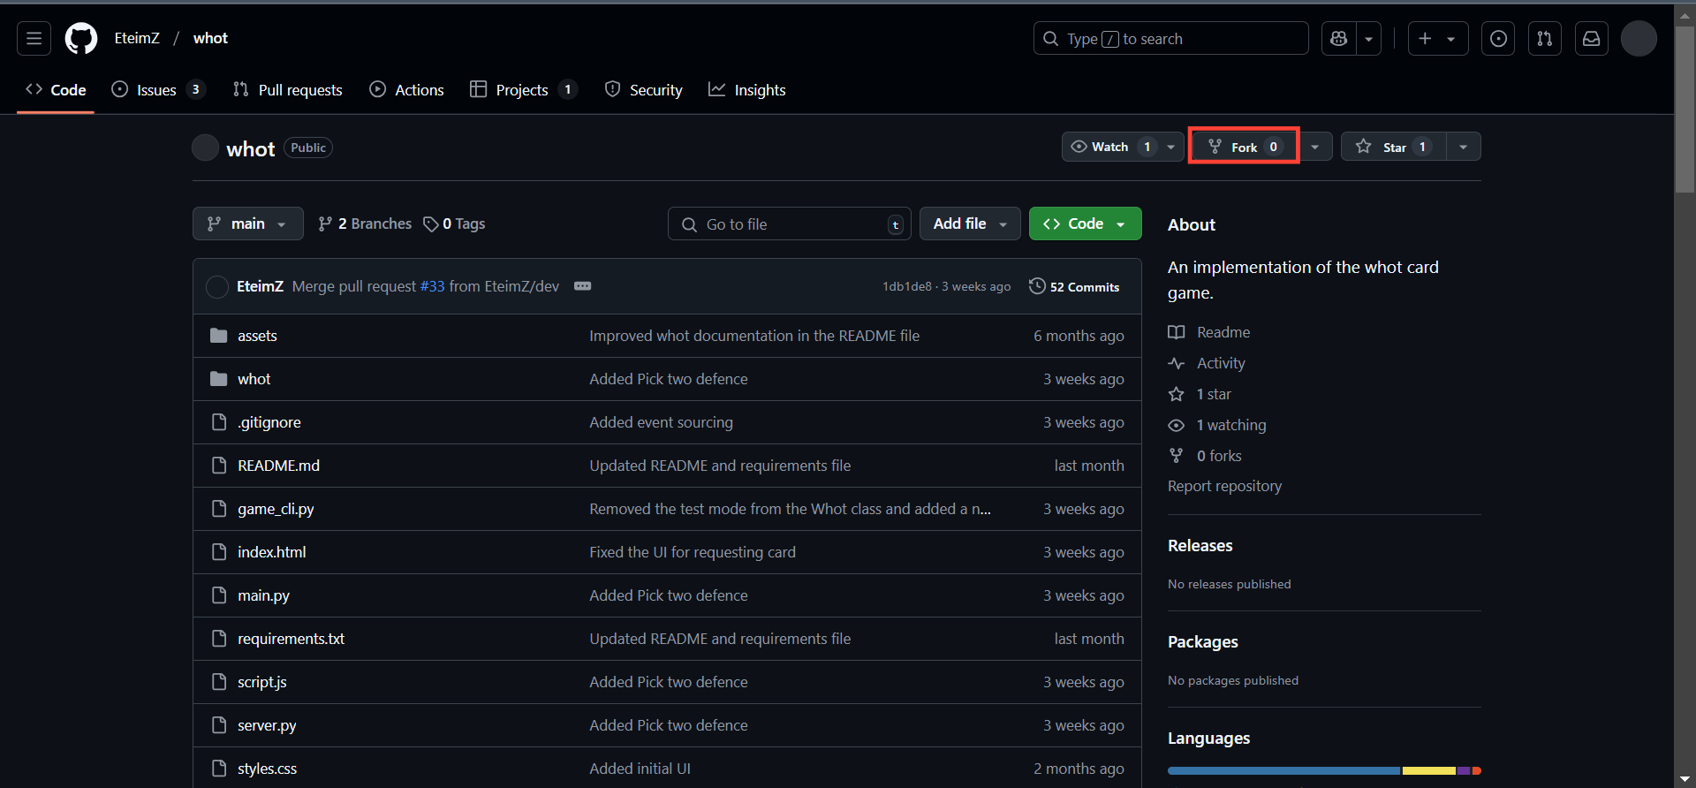Fork the whot repository
This screenshot has height=788, width=1696.
(1244, 147)
